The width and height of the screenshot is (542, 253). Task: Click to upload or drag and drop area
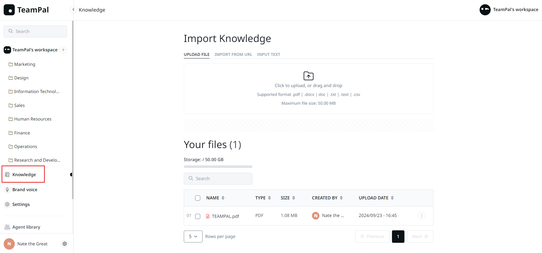click(309, 89)
